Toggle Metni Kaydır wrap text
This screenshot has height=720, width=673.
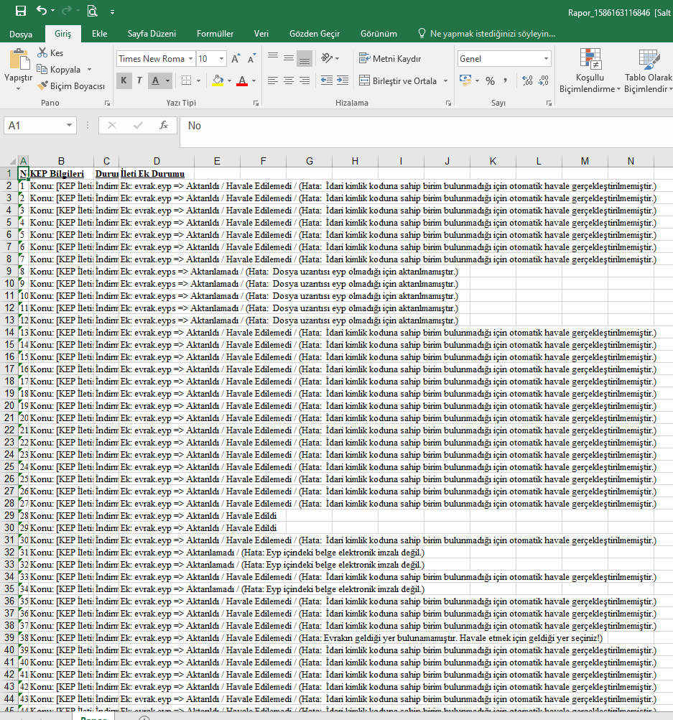click(391, 59)
